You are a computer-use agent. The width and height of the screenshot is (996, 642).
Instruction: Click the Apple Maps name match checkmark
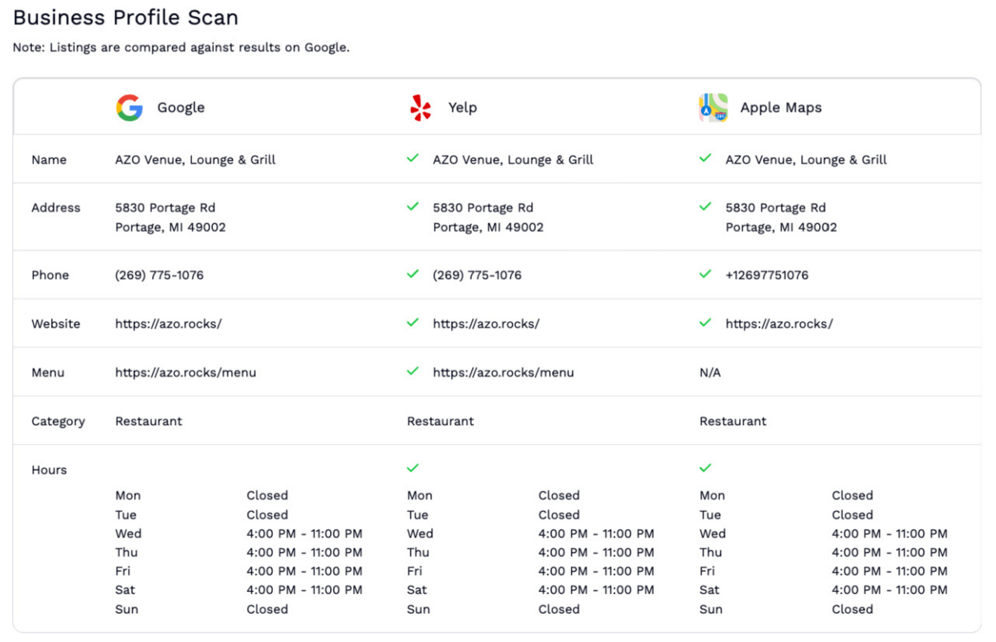pyautogui.click(x=706, y=158)
